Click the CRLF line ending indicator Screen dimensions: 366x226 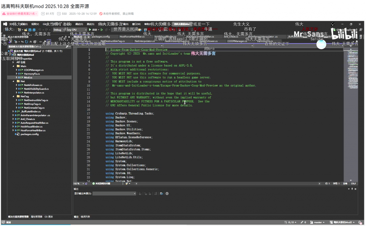coord(353,184)
